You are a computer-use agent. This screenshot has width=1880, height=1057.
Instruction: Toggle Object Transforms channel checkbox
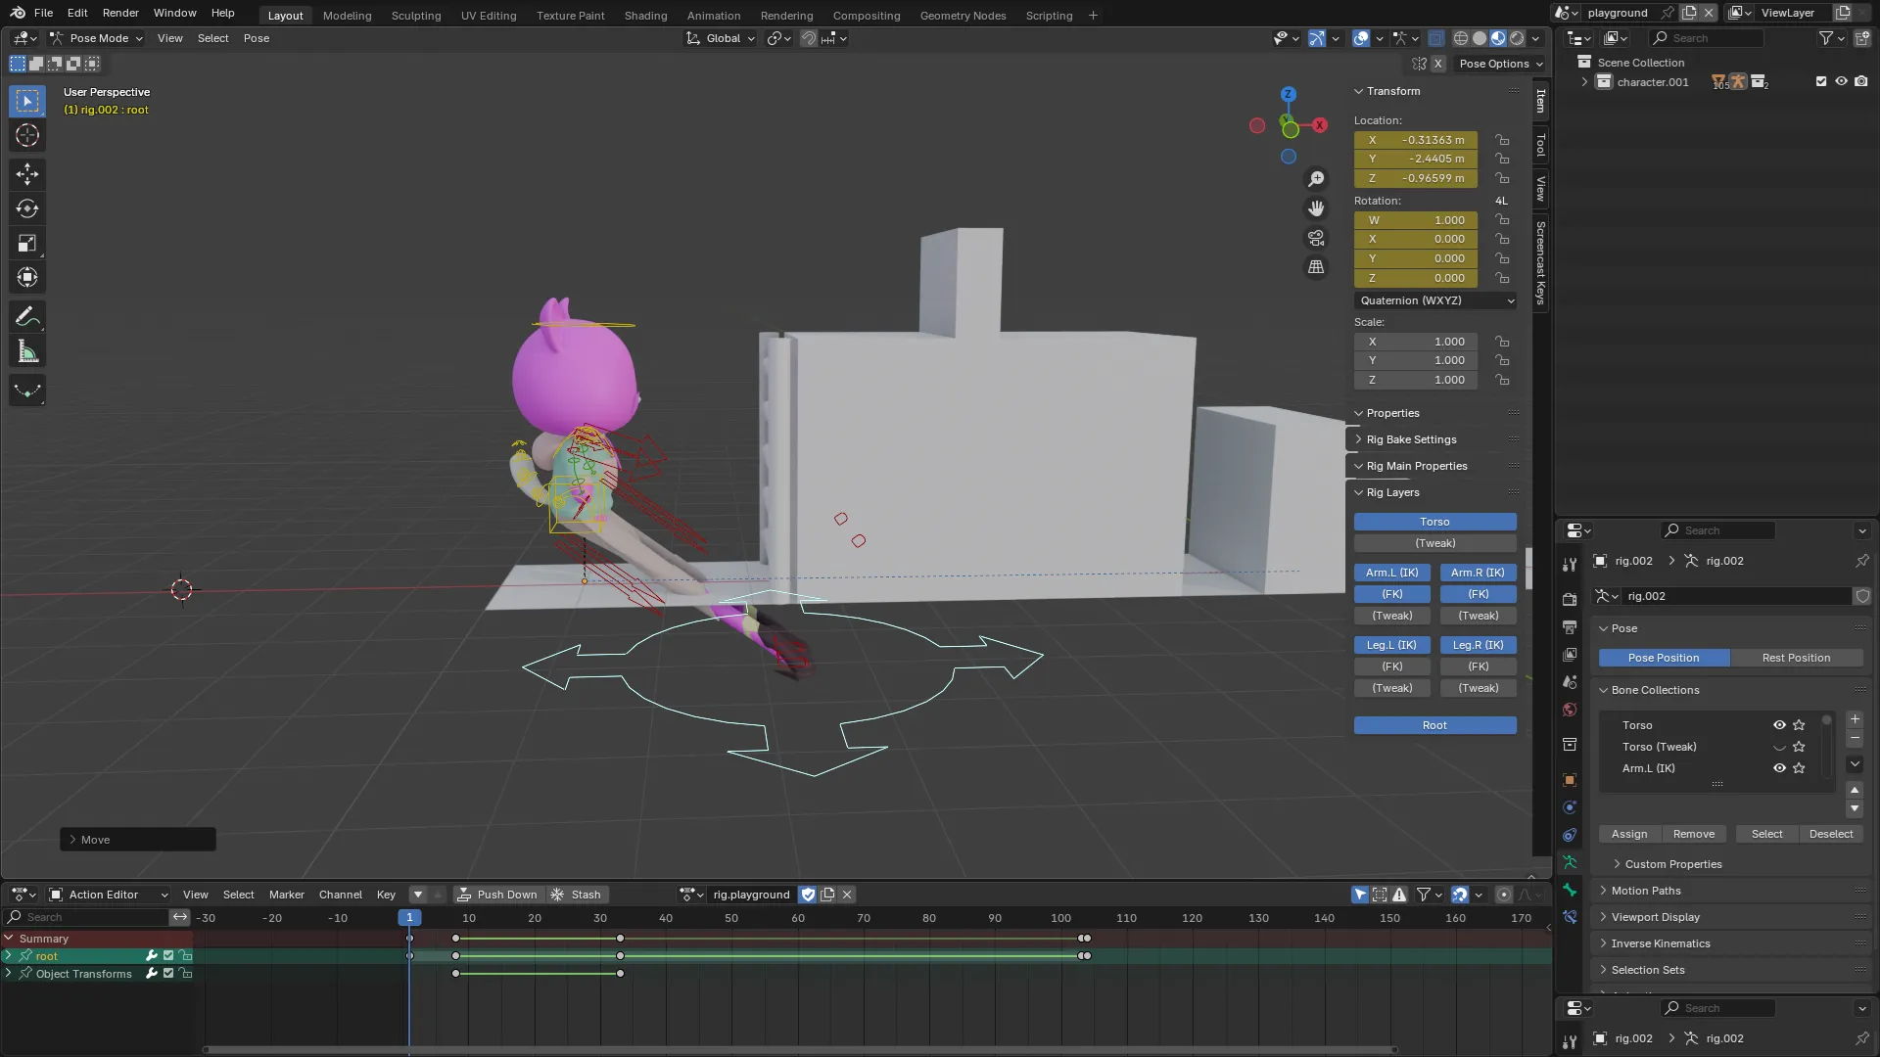coord(168,974)
